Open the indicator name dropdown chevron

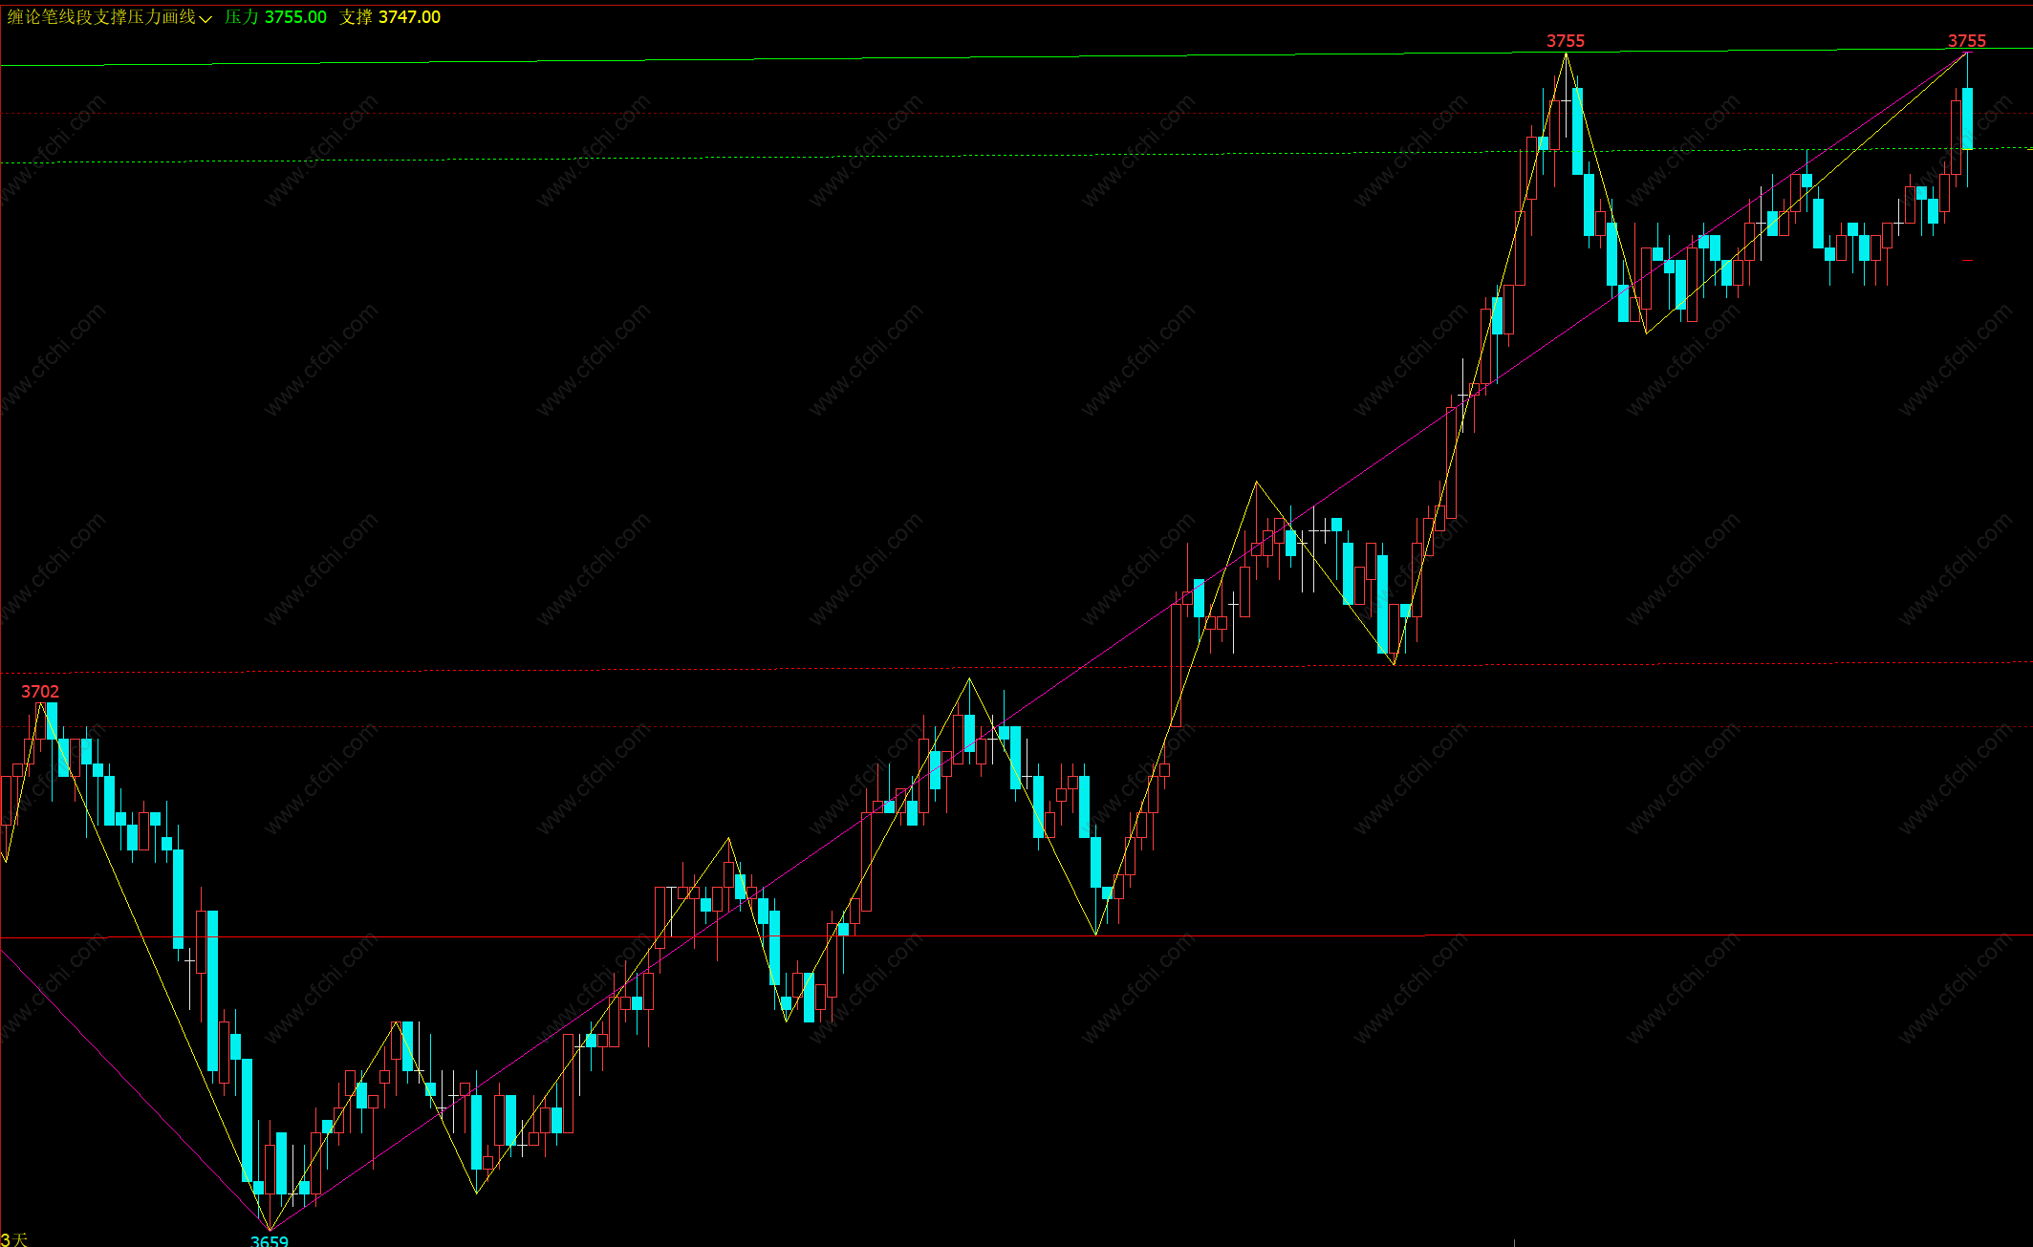click(205, 18)
